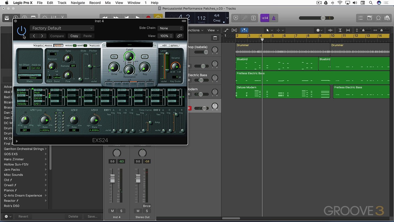Image resolution: width=394 pixels, height=222 pixels.
Task: Enable legato mode in EXS24
Action: click(38, 45)
